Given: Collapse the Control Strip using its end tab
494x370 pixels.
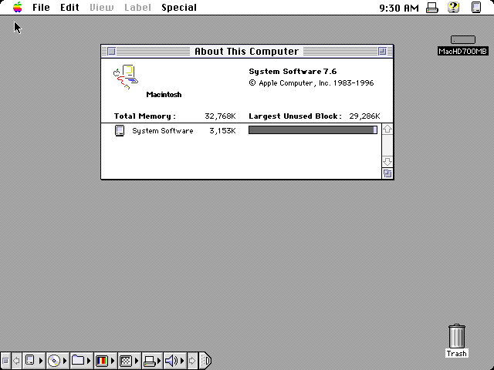Looking at the screenshot, I should [205, 361].
